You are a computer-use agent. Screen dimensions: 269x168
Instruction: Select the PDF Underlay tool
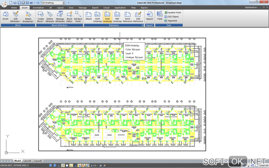(x=117, y=17)
